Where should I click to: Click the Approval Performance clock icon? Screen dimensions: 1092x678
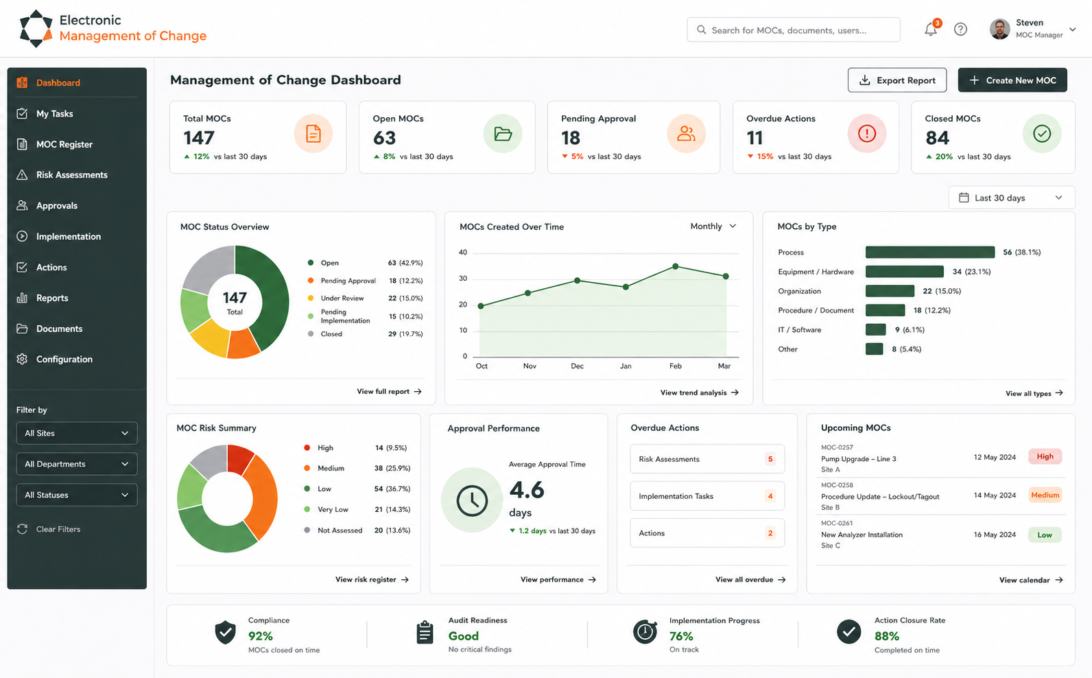[472, 500]
